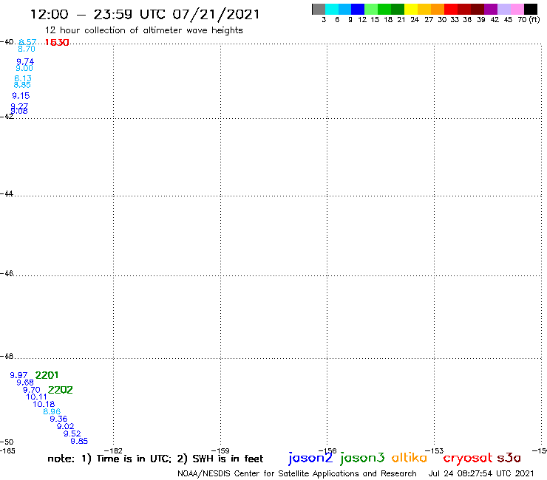This screenshot has height=480, width=547.
Task: Click the green 2202 time label
Action: 61,390
